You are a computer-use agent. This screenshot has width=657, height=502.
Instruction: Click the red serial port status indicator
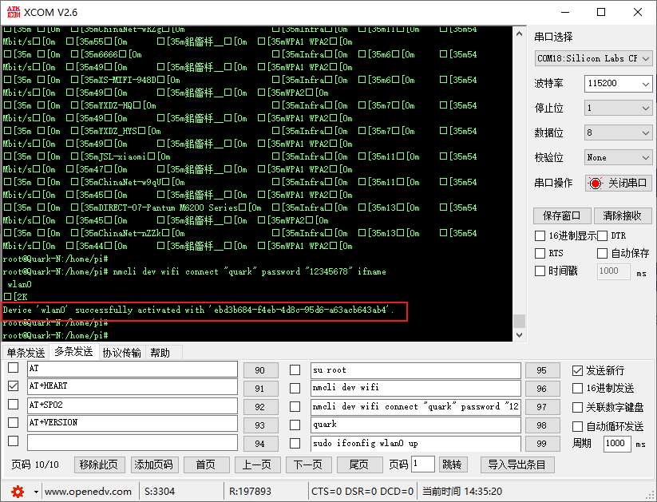click(595, 183)
